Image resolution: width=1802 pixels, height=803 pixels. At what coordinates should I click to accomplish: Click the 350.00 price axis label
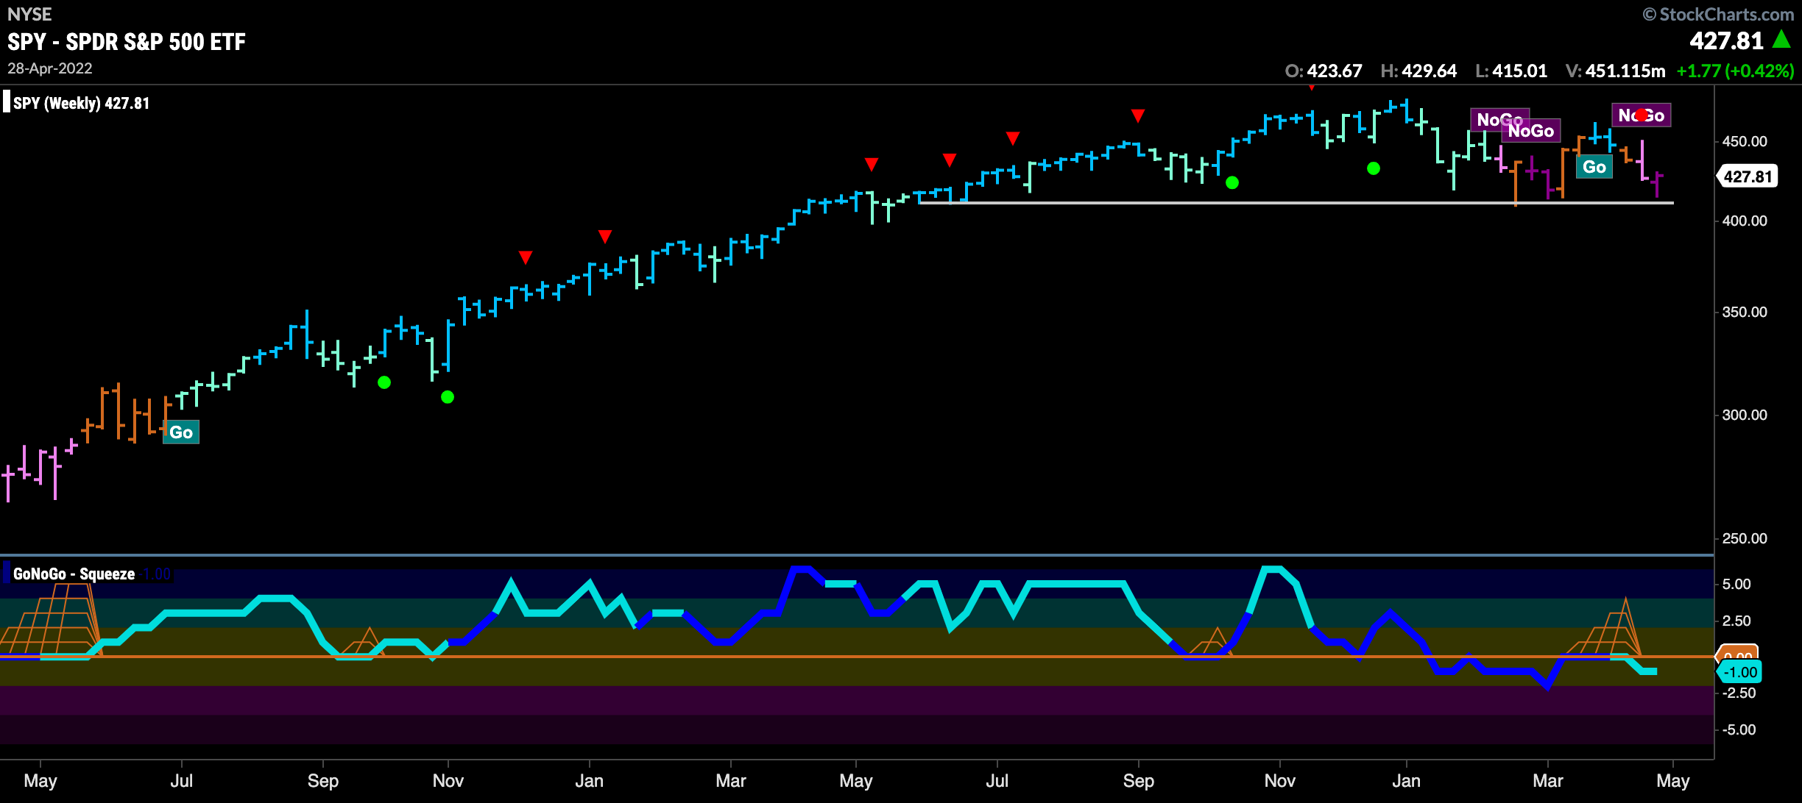pos(1745,312)
